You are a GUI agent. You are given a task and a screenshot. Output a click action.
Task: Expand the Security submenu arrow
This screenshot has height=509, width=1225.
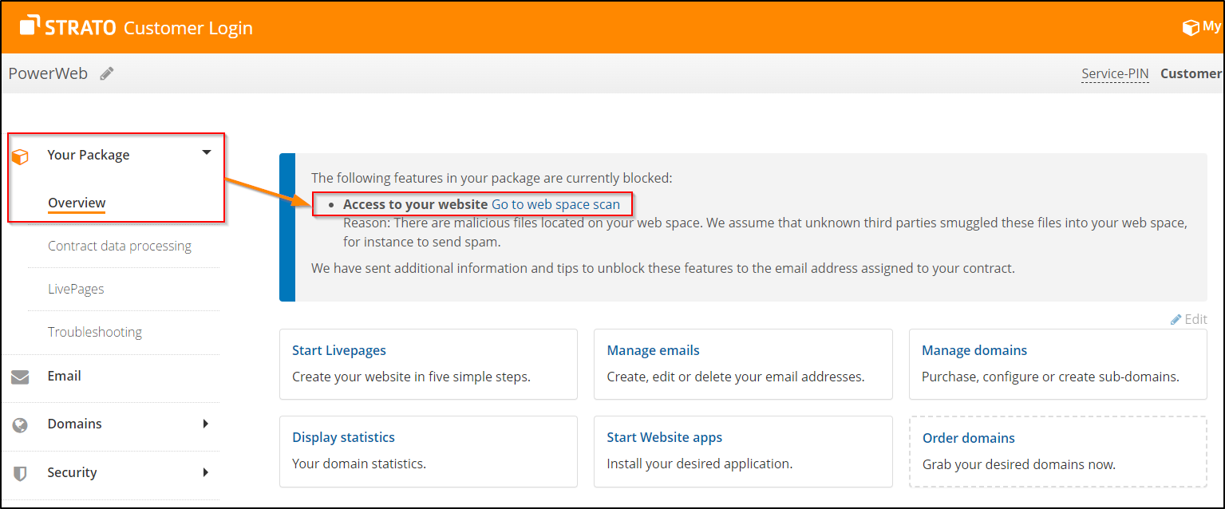[x=206, y=472]
